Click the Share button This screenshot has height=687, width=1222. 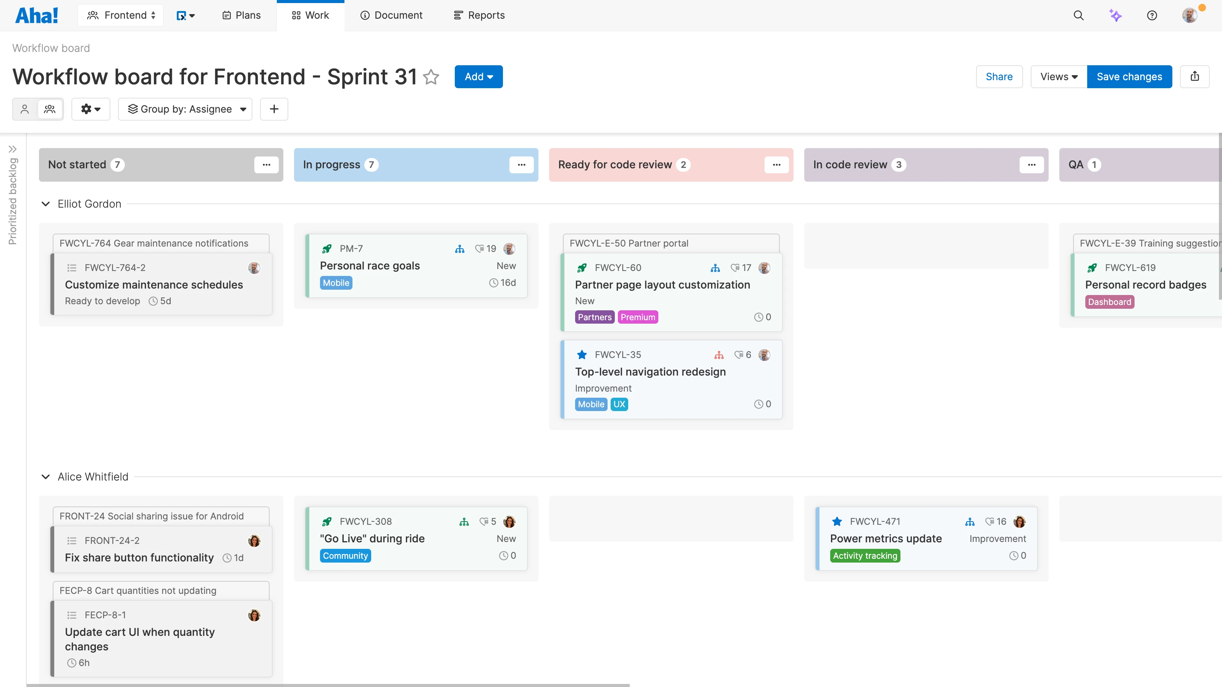pos(999,76)
